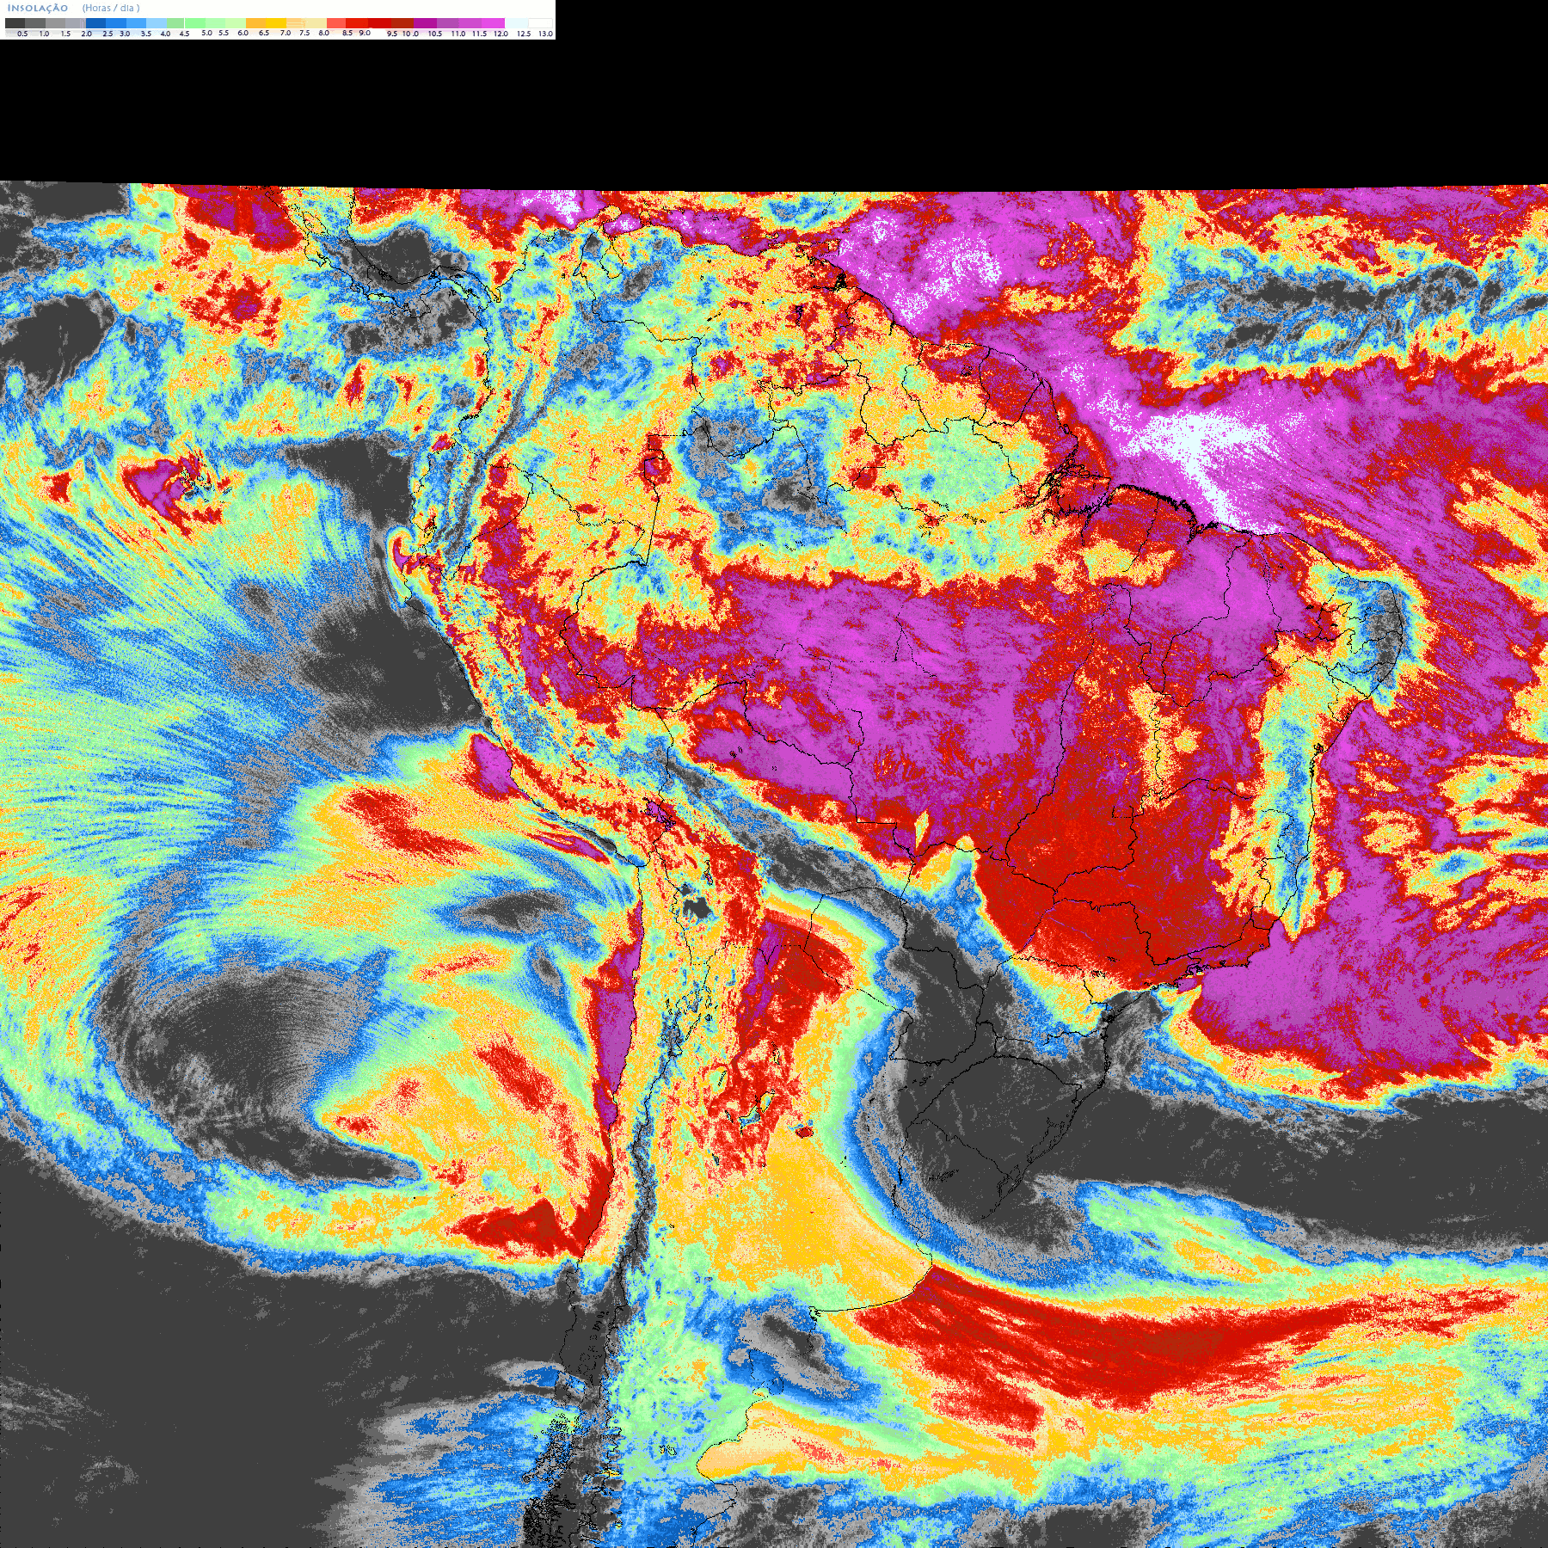Pick the darkest gray swatch left of 0.5
This screenshot has height=1548, width=1548.
(x=15, y=23)
